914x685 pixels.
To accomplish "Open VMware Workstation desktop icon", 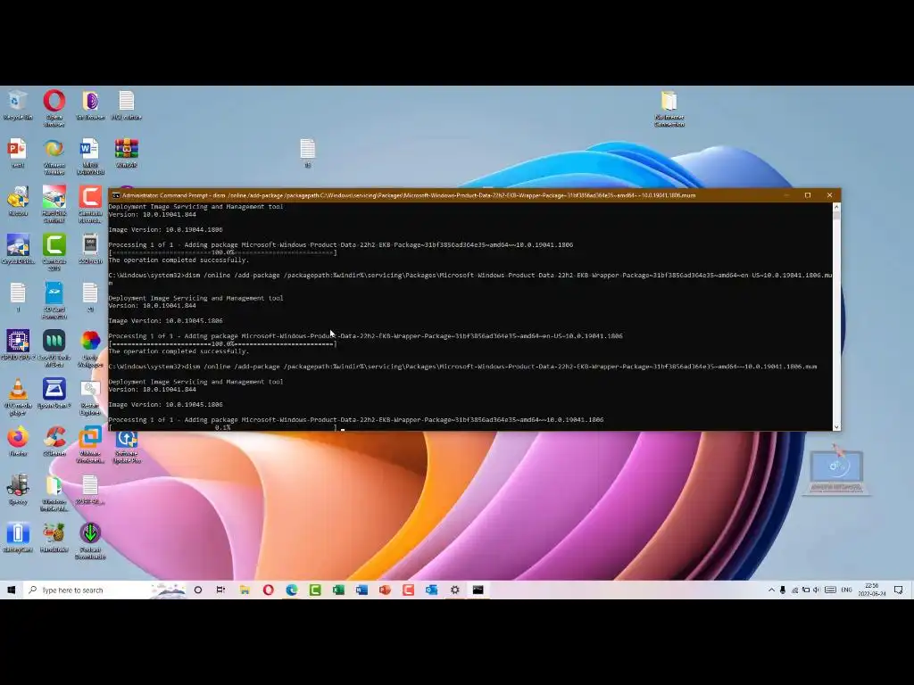I will click(x=90, y=444).
